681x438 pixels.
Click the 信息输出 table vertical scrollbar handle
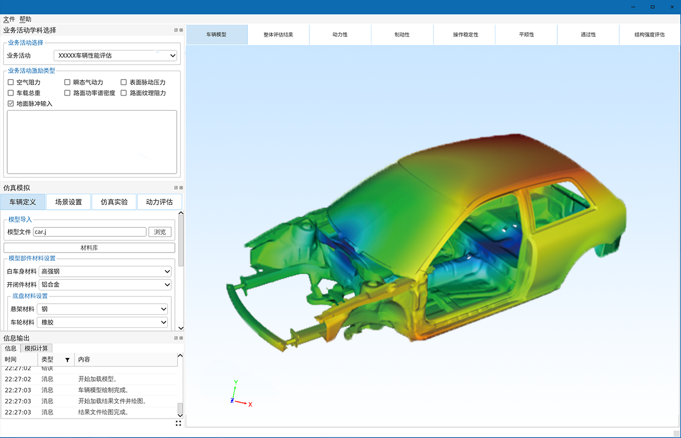click(x=180, y=409)
